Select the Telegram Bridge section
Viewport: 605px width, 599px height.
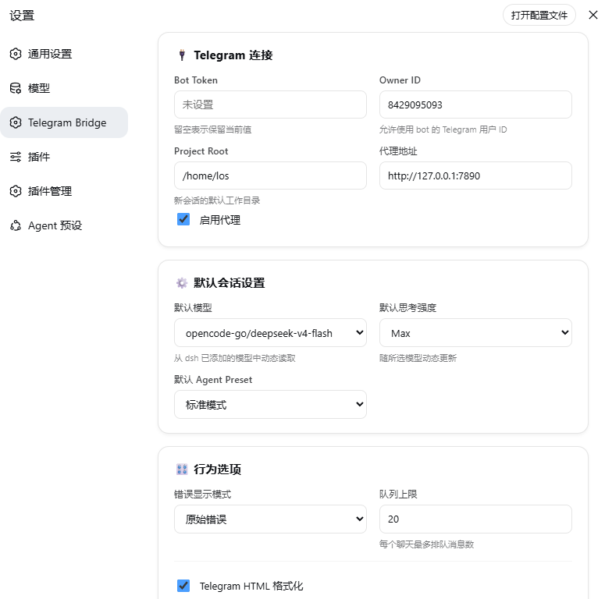(x=64, y=122)
